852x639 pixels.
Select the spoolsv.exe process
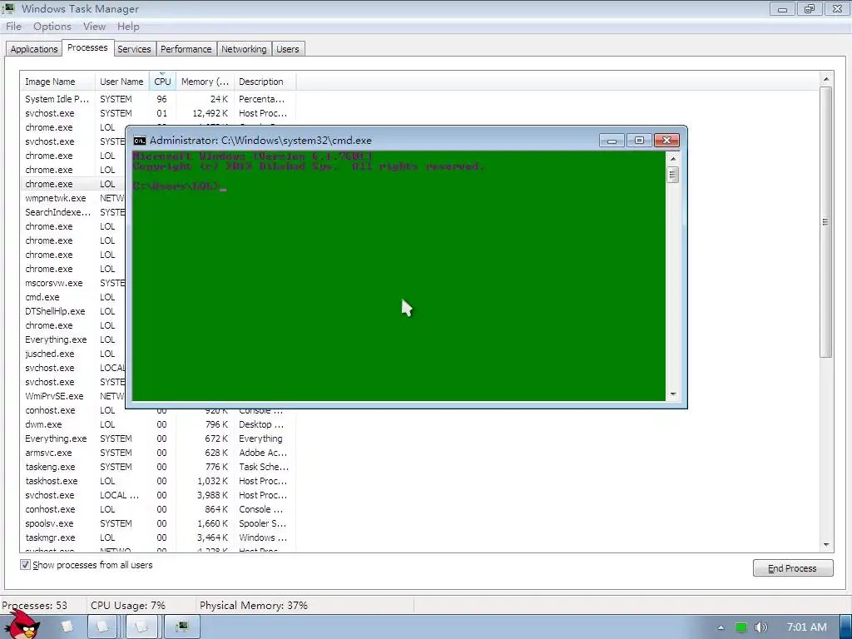(158, 523)
